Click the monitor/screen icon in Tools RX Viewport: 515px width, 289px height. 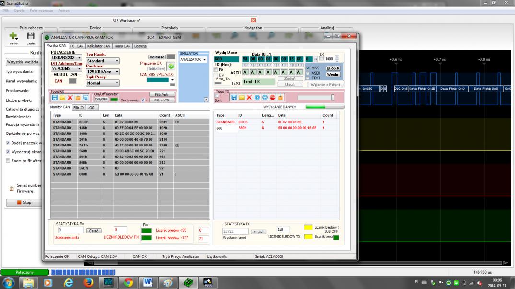click(85, 98)
